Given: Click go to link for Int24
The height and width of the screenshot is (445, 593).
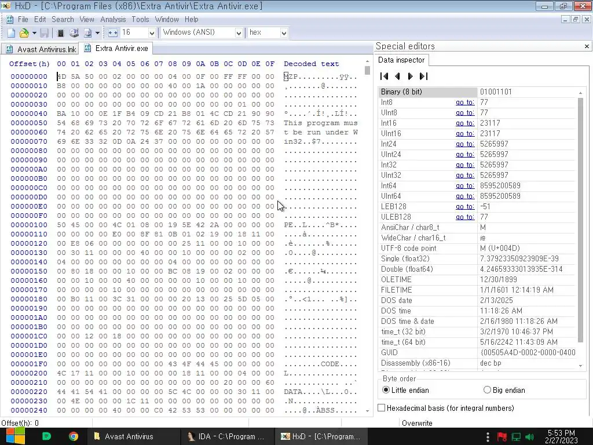Looking at the screenshot, I should click(465, 144).
